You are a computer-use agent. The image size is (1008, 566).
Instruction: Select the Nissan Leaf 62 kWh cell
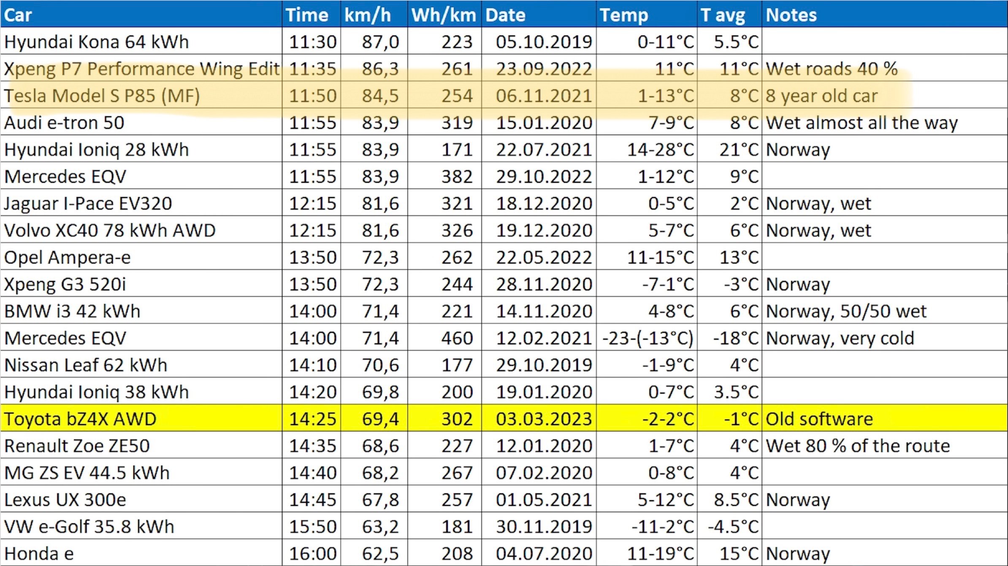click(x=141, y=365)
